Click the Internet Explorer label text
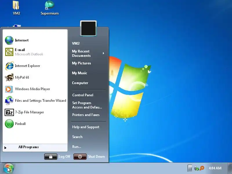 coord(28,66)
